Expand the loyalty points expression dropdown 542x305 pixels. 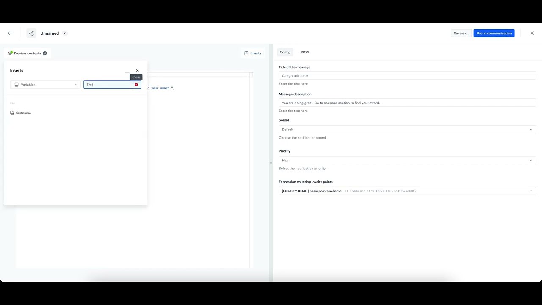click(x=407, y=191)
